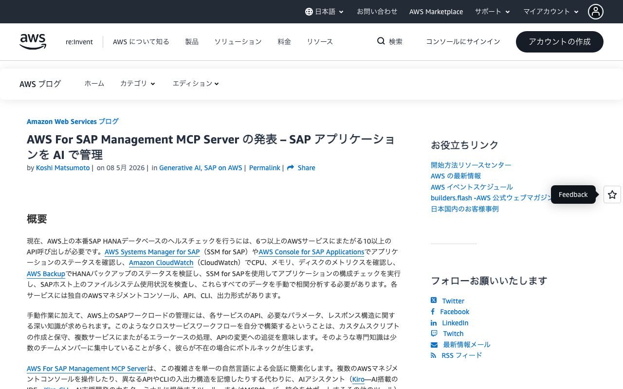Expand the エディション dropdown
Image resolution: width=623 pixels, height=389 pixels.
(x=196, y=84)
